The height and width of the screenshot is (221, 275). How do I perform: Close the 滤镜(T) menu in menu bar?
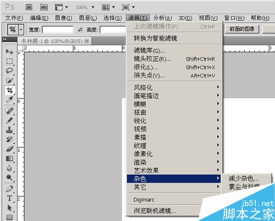tap(137, 18)
